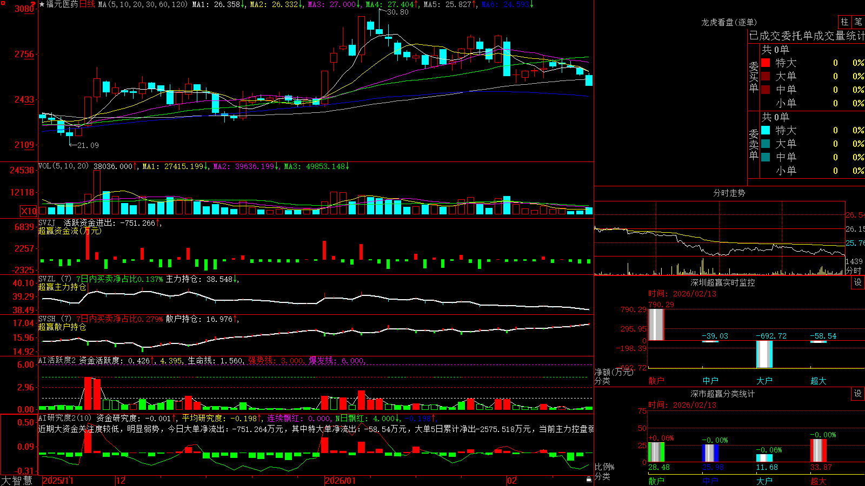
Task: Click the 大智慧 logo in the bottom-left corner
Action: (17, 481)
